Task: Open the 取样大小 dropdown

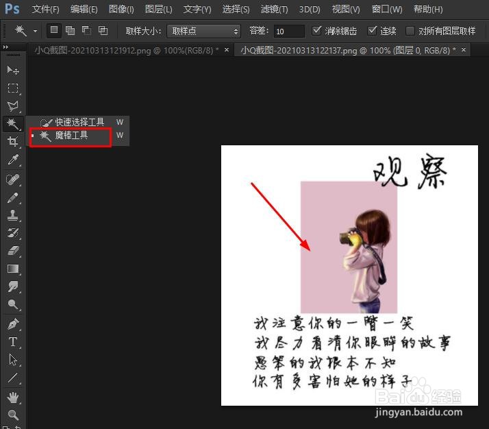Action: tap(203, 31)
